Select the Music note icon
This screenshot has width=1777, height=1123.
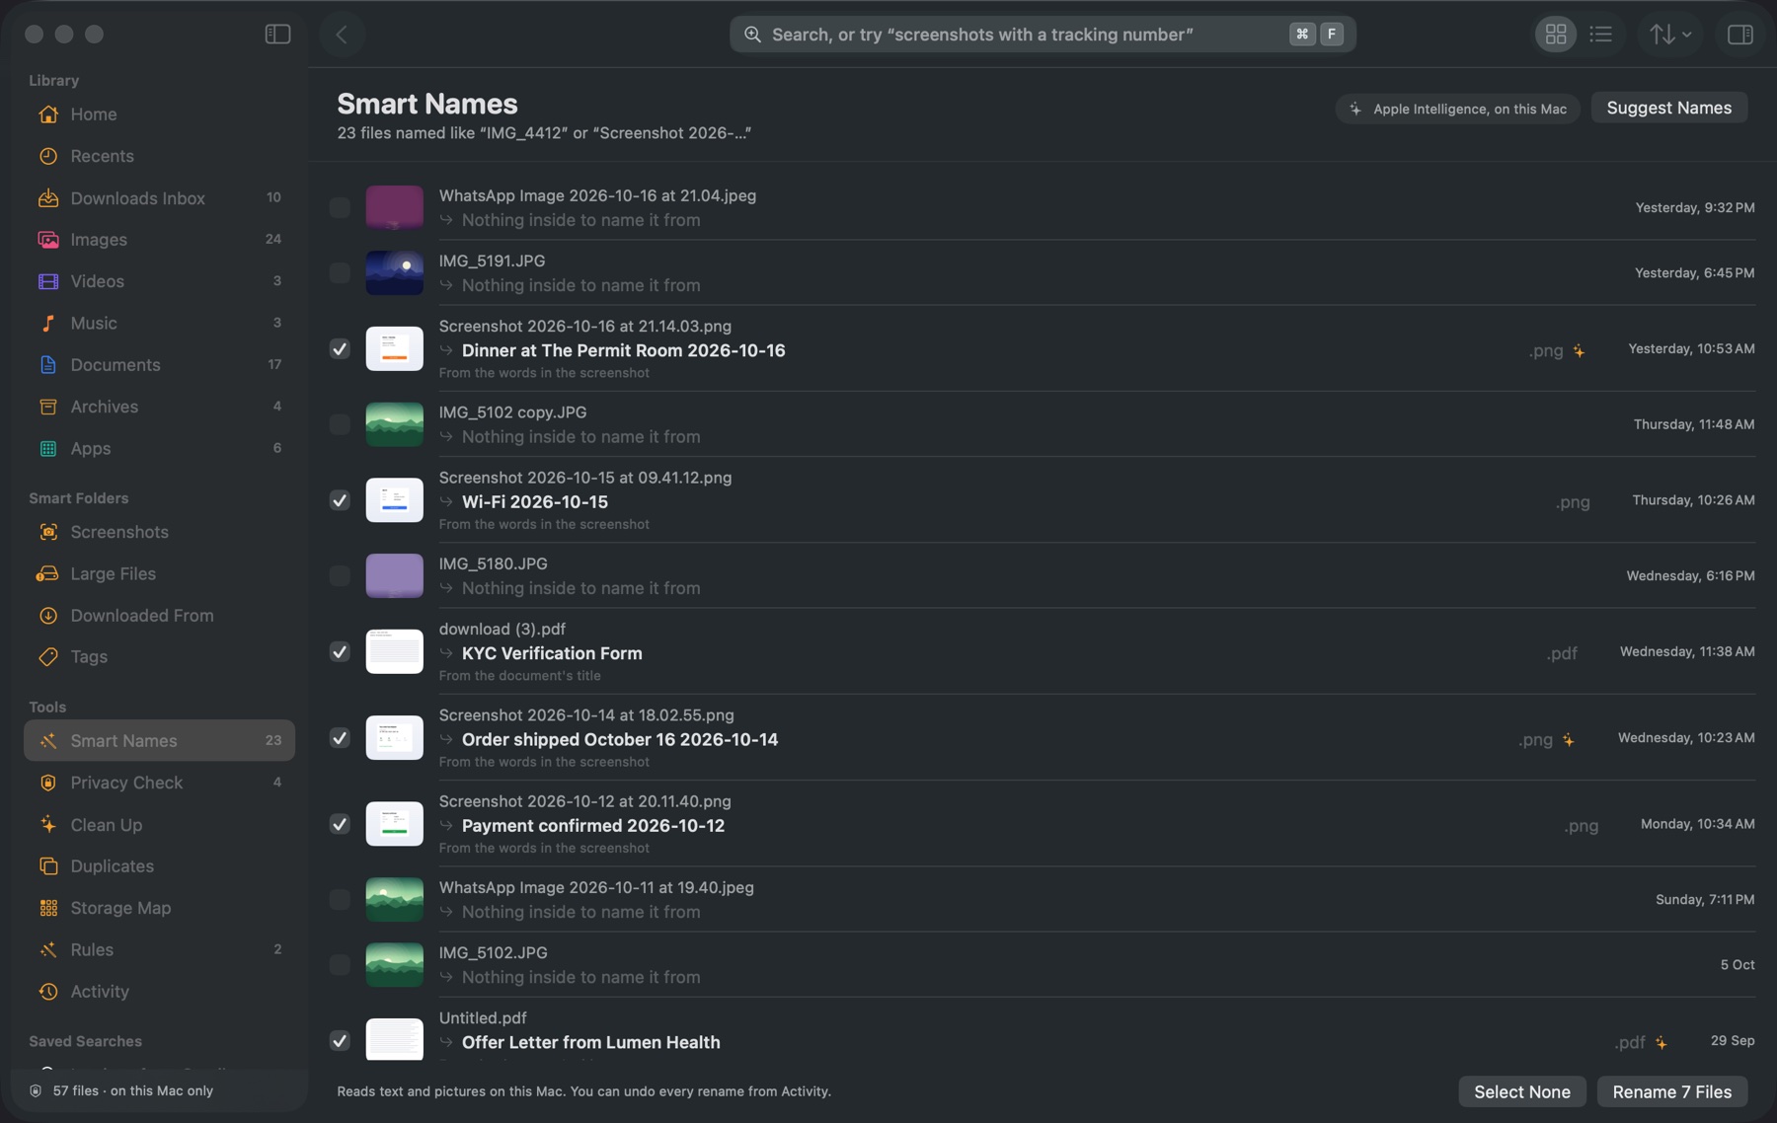(x=48, y=324)
